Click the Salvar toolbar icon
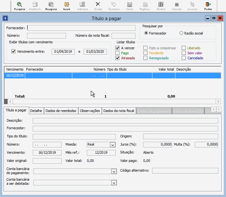This screenshot has height=197, width=226. click(130, 5)
